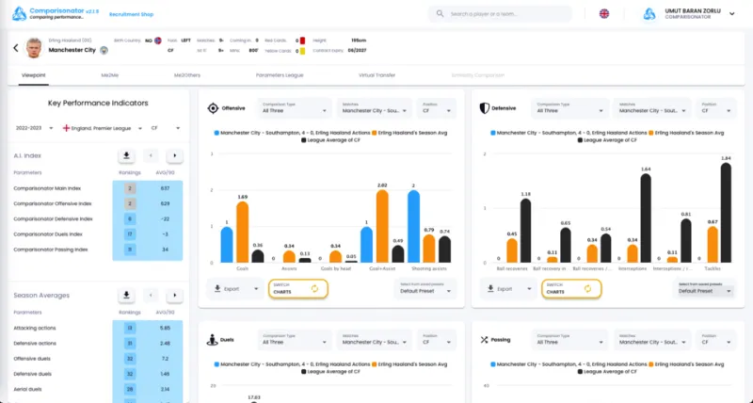Image resolution: width=753 pixels, height=403 pixels.
Task: Toggle orange Season Avg legend in Offensive chart
Action: point(409,133)
